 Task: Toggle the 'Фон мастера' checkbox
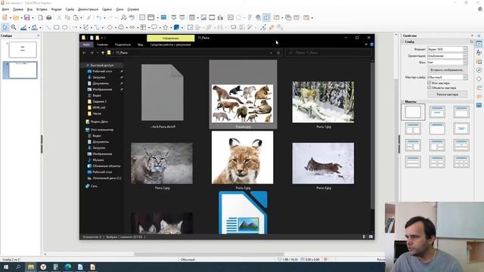430,83
